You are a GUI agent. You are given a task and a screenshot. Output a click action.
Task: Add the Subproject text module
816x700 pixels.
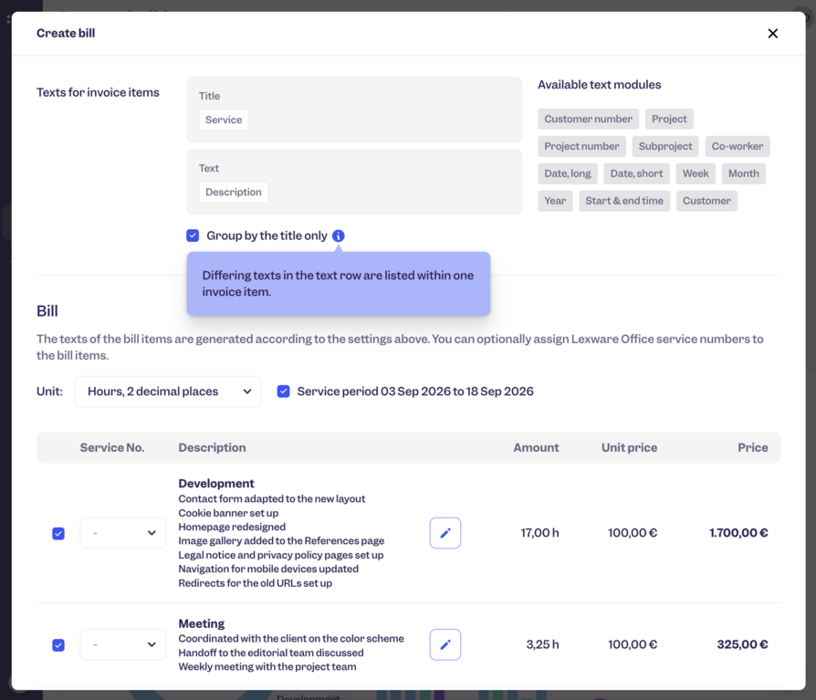pyautogui.click(x=665, y=146)
